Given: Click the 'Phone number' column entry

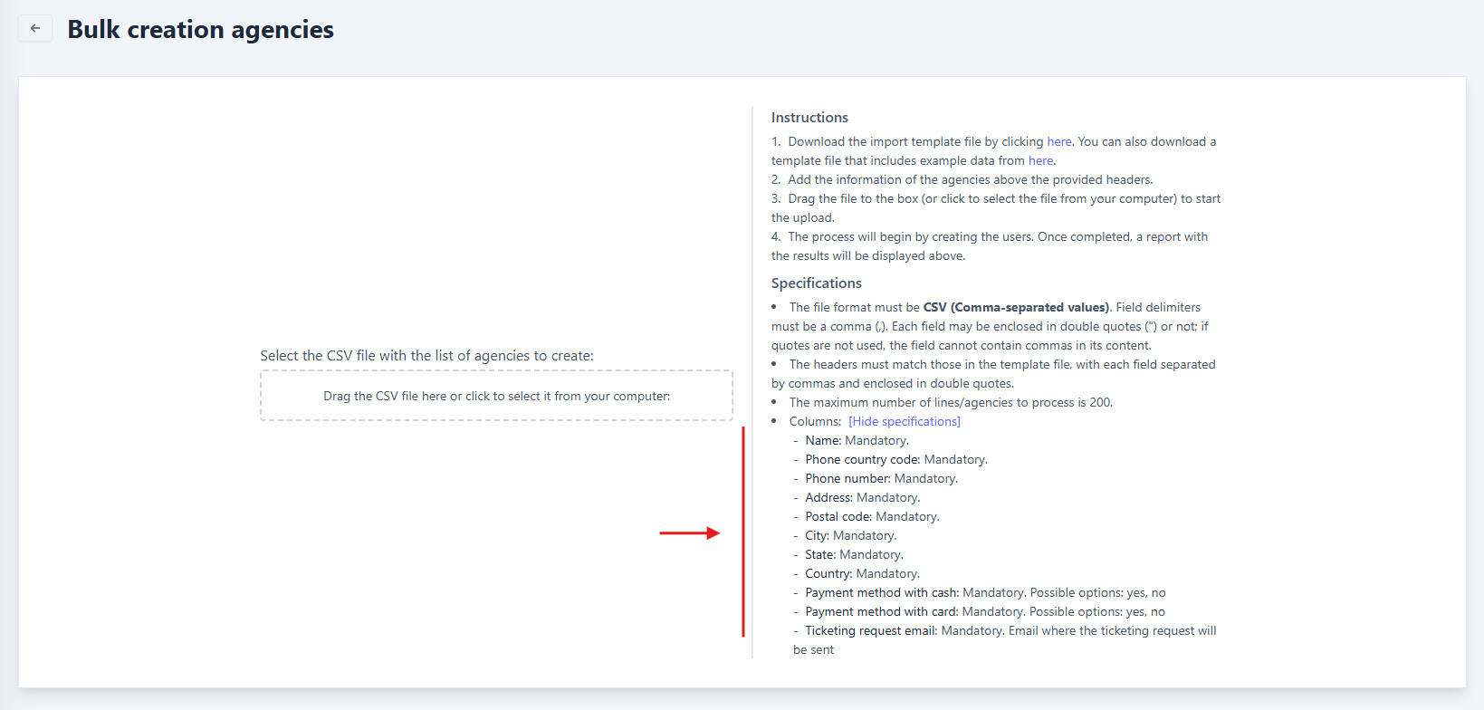Looking at the screenshot, I should pos(880,478).
